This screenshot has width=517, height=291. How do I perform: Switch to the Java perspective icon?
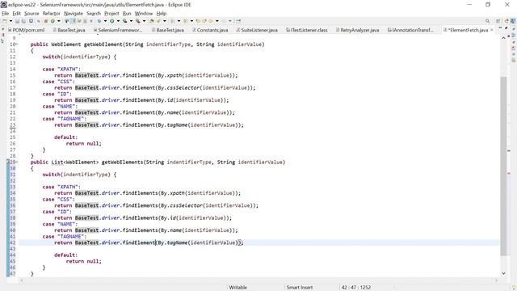click(513, 21)
